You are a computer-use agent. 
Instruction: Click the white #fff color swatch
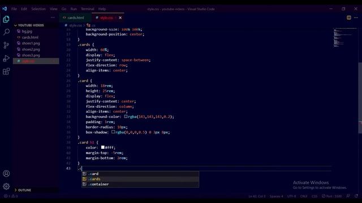pyautogui.click(x=103, y=147)
